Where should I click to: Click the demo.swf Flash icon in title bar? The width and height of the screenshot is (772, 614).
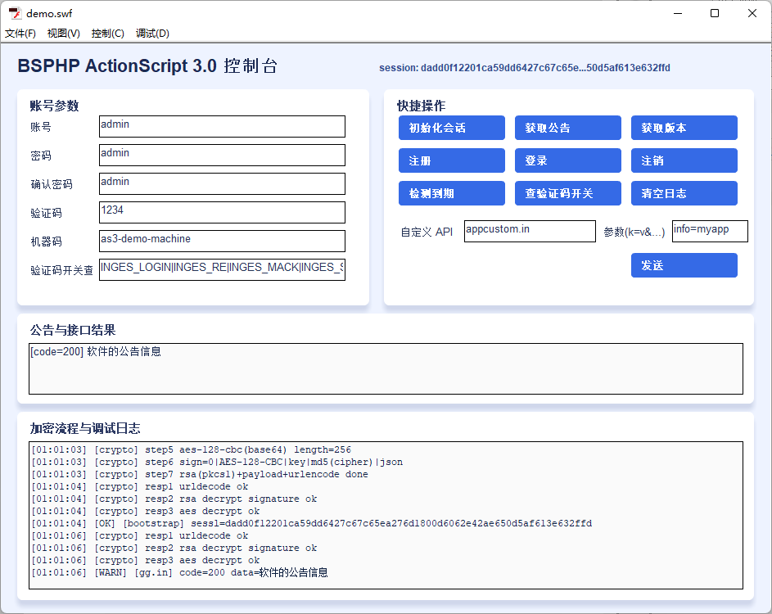coord(15,13)
